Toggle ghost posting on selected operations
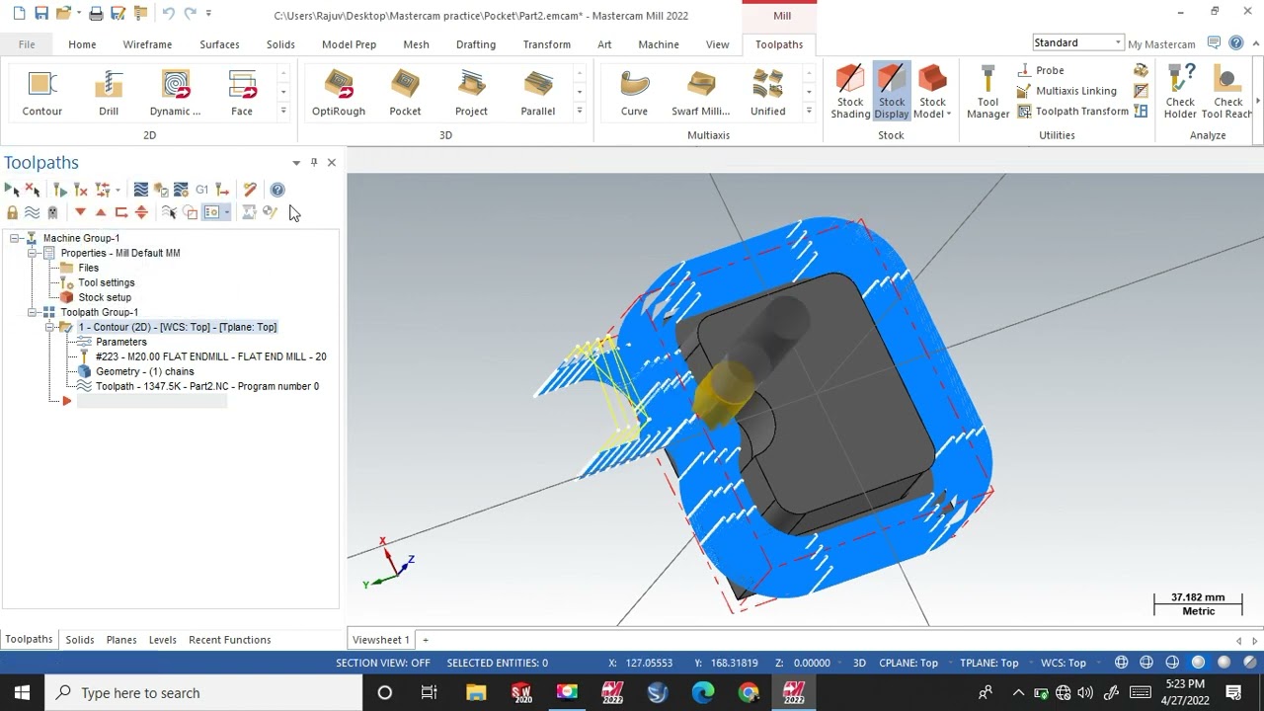The height and width of the screenshot is (711, 1264). pyautogui.click(x=52, y=212)
